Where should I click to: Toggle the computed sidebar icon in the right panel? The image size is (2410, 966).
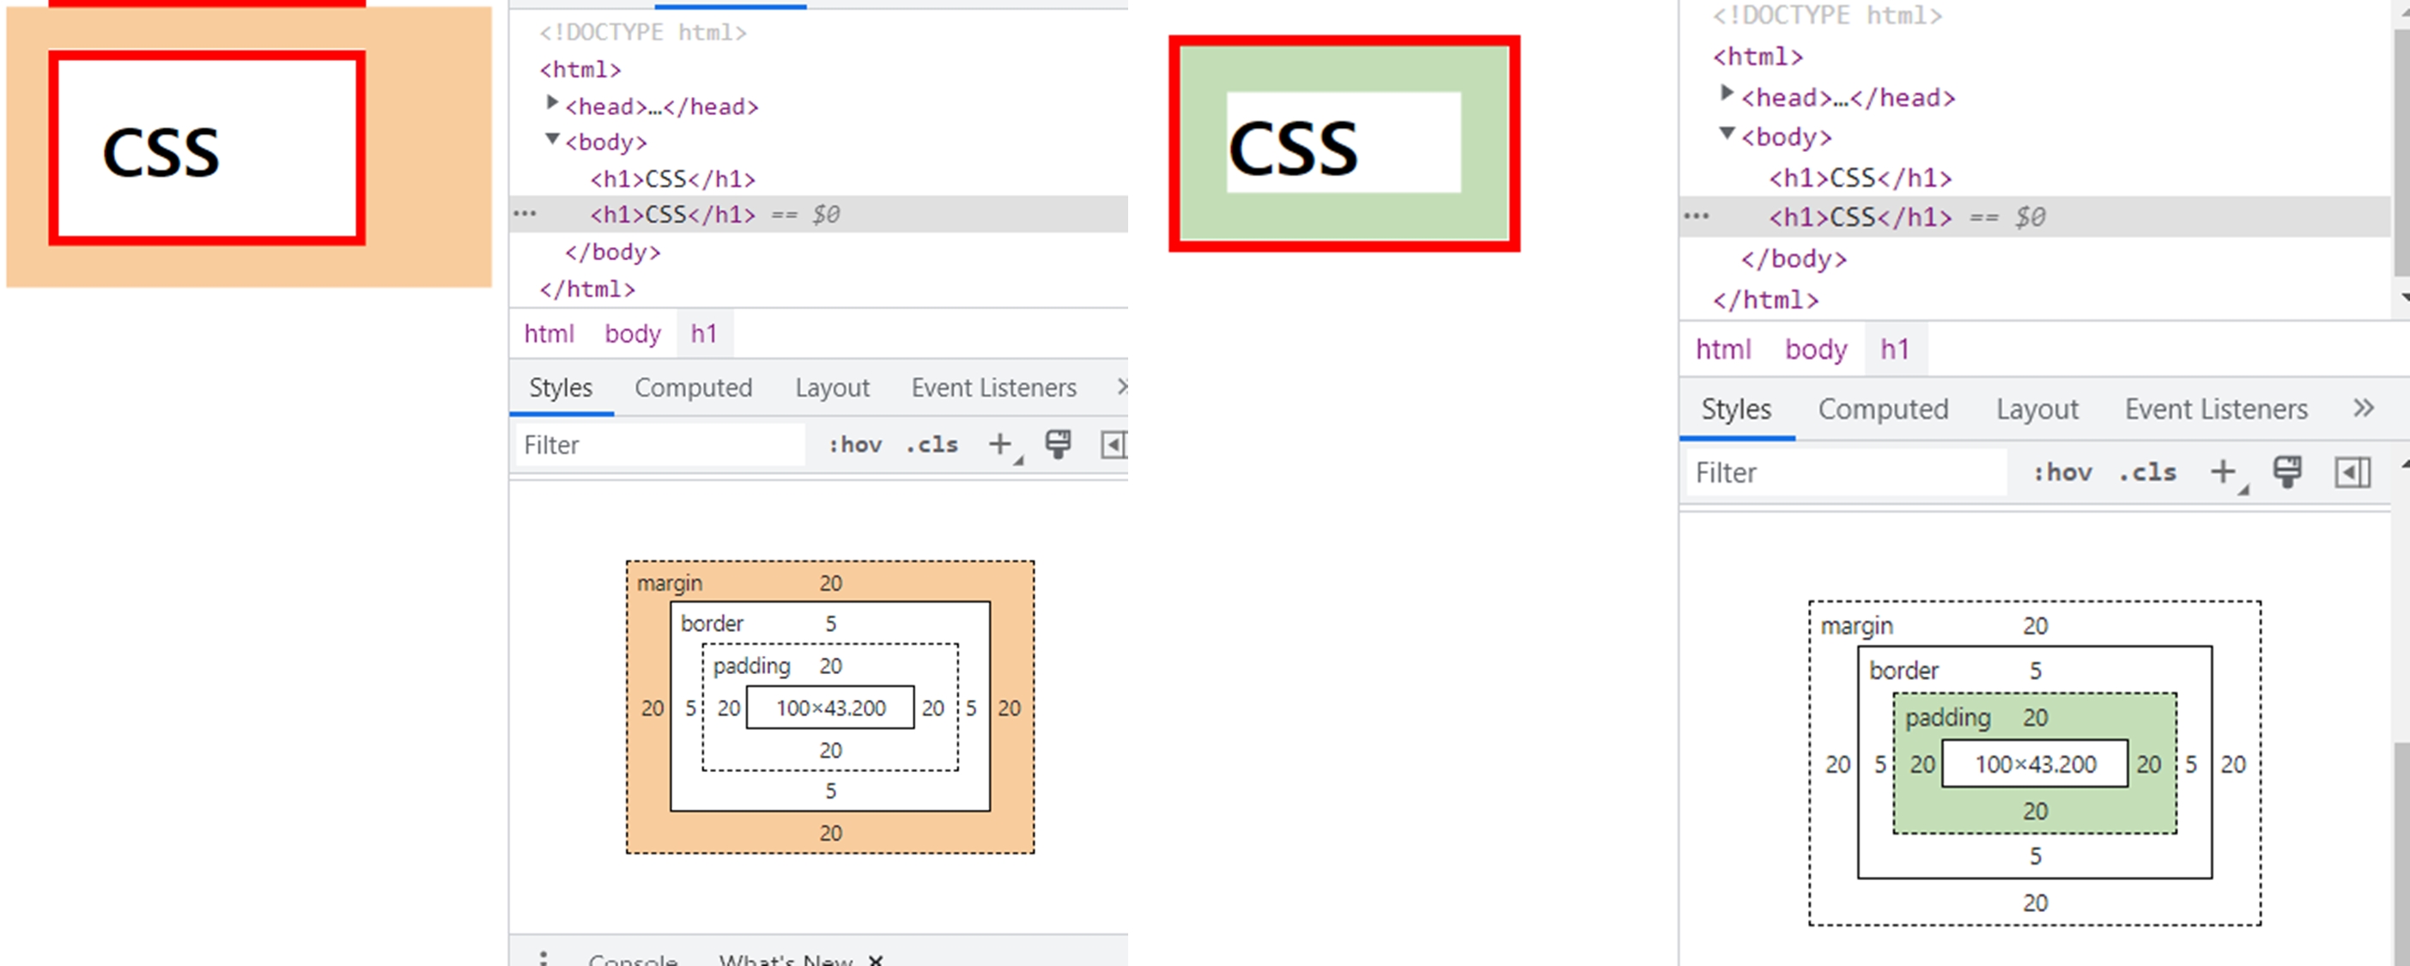[x=2352, y=473]
